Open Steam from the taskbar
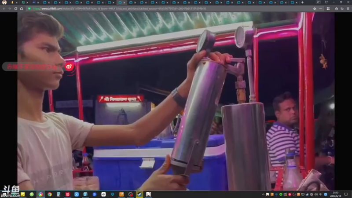Image resolution: width=352 pixels, height=198 pixels. [x=139, y=194]
